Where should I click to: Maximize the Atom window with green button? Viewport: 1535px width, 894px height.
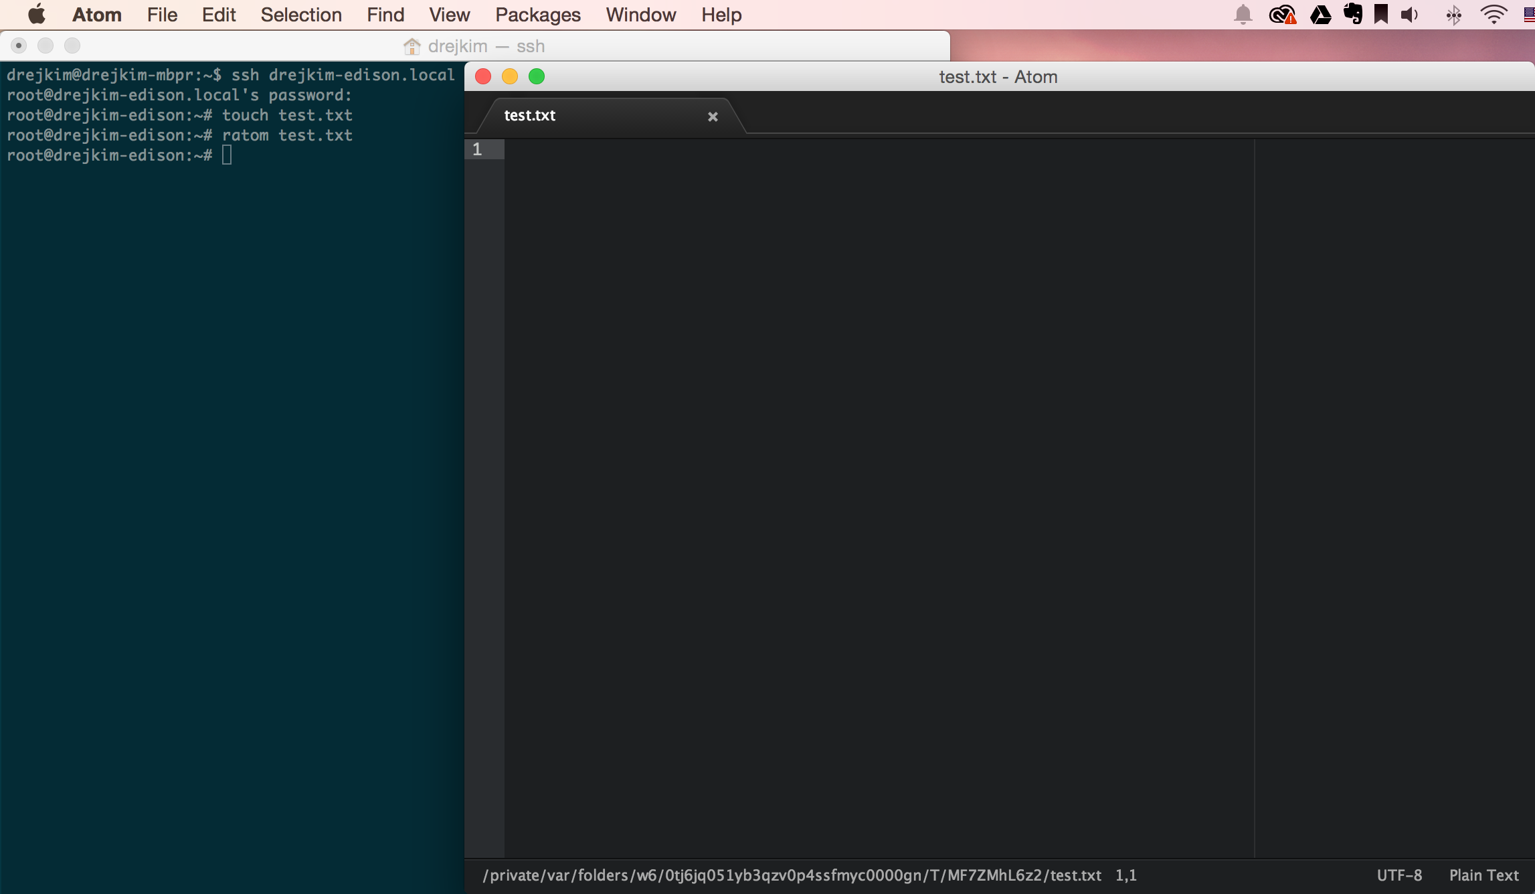[537, 76]
